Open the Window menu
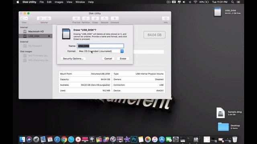This screenshot has height=144, width=257. point(80,2)
